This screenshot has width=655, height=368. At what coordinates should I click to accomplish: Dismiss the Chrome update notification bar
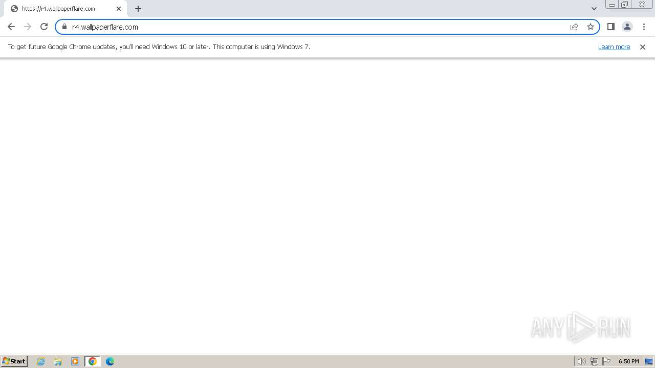[x=643, y=47]
